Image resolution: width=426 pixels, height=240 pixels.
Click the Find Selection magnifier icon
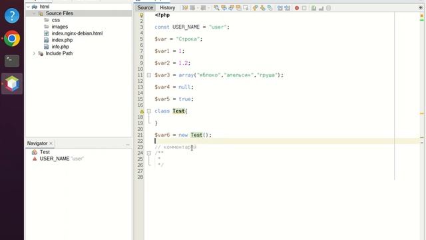216,8
